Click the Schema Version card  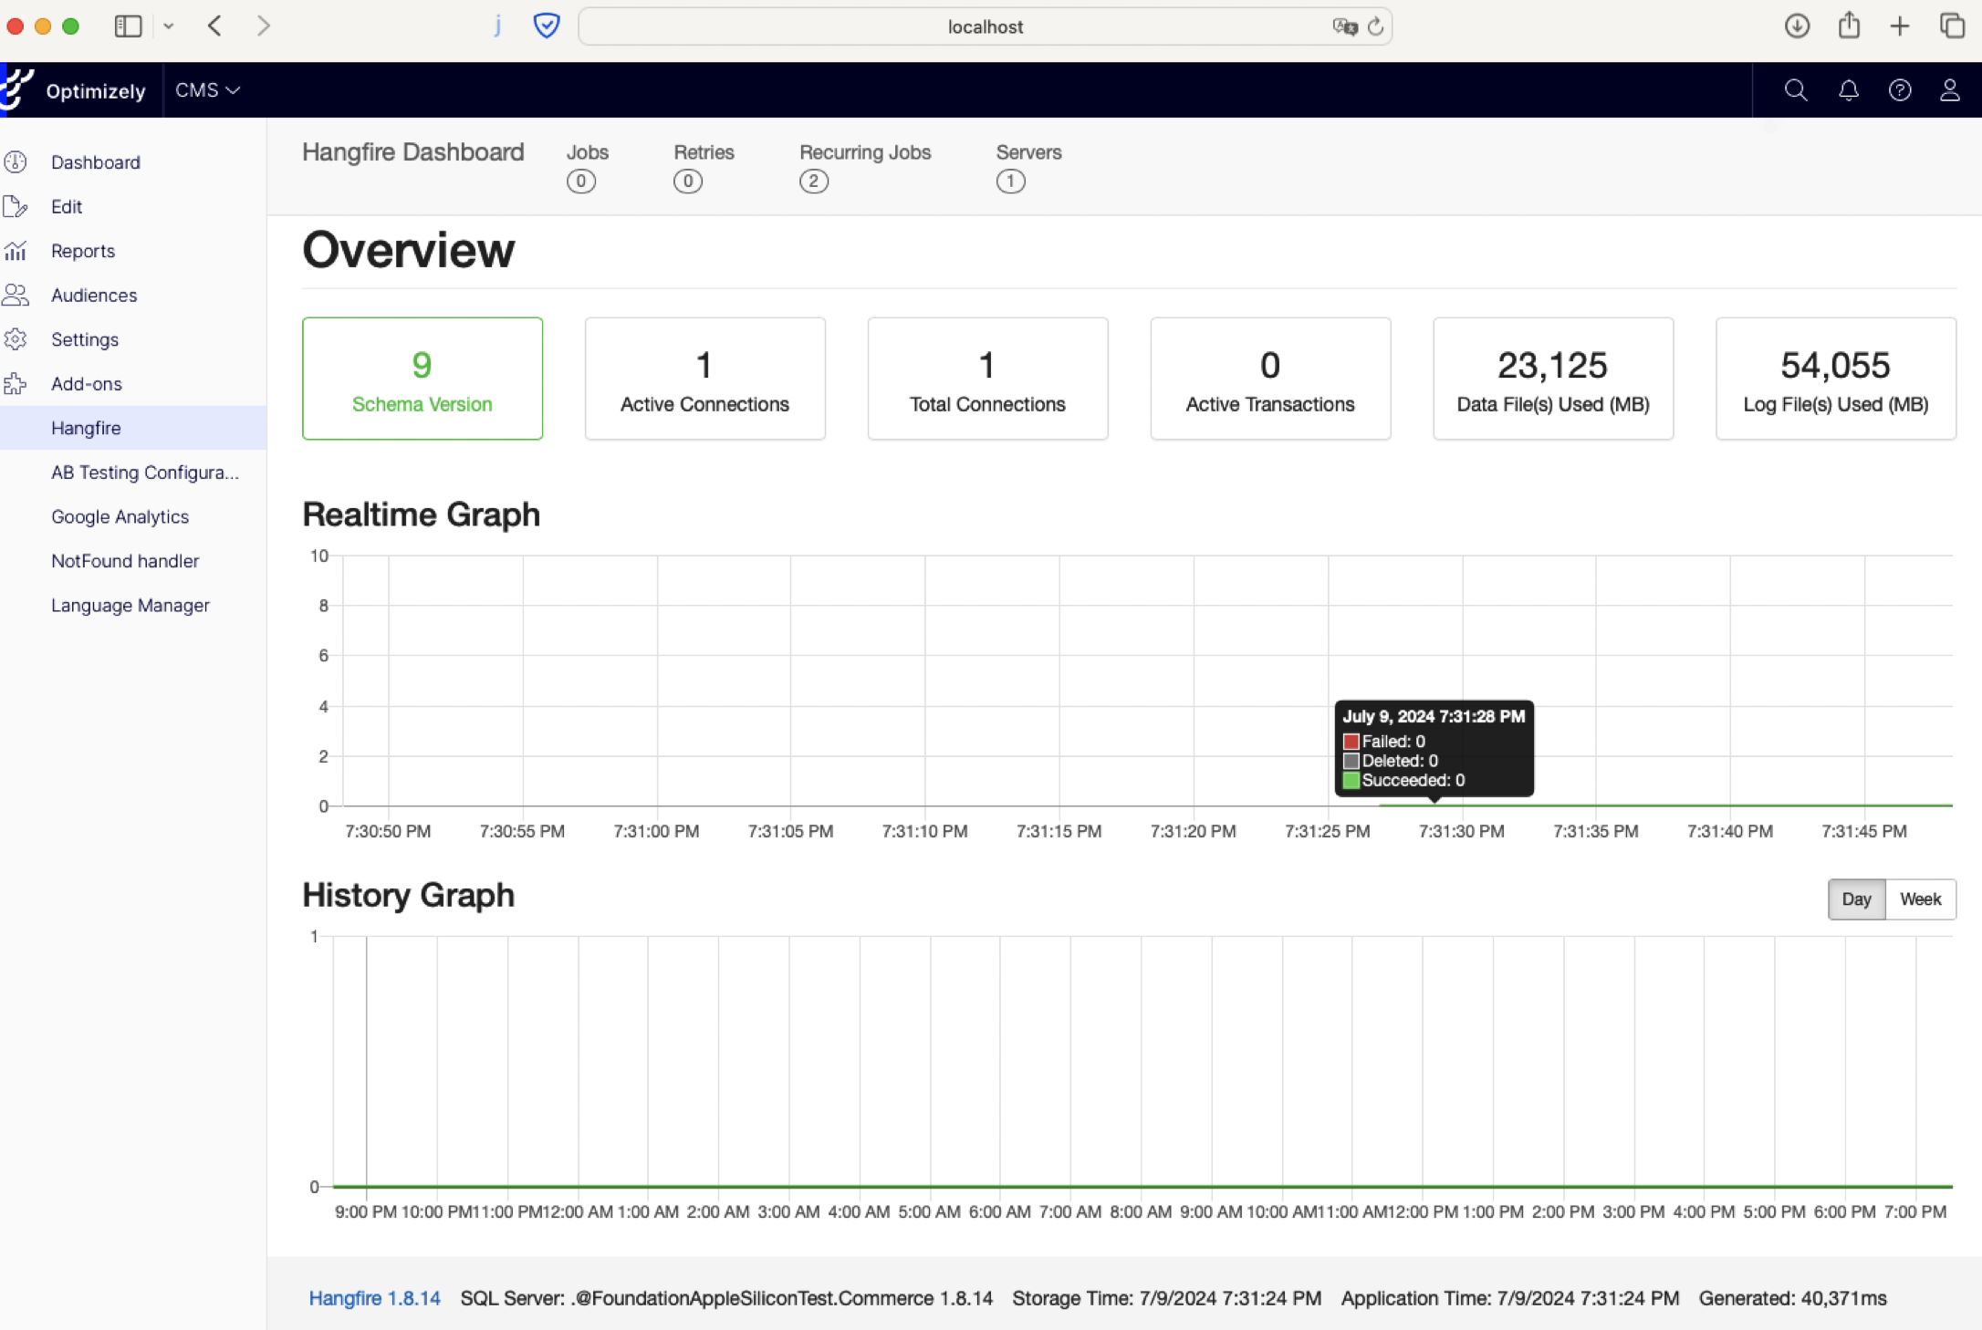422,379
